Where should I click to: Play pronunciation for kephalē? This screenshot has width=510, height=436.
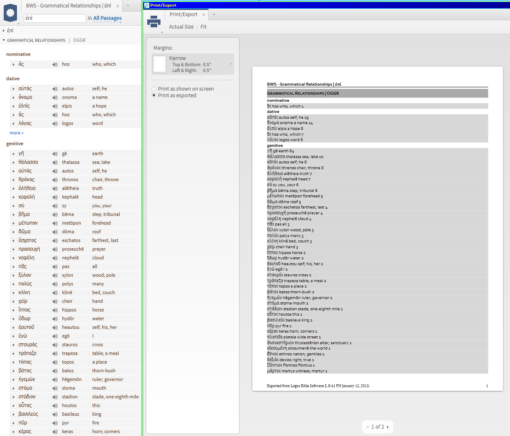pyautogui.click(x=55, y=197)
